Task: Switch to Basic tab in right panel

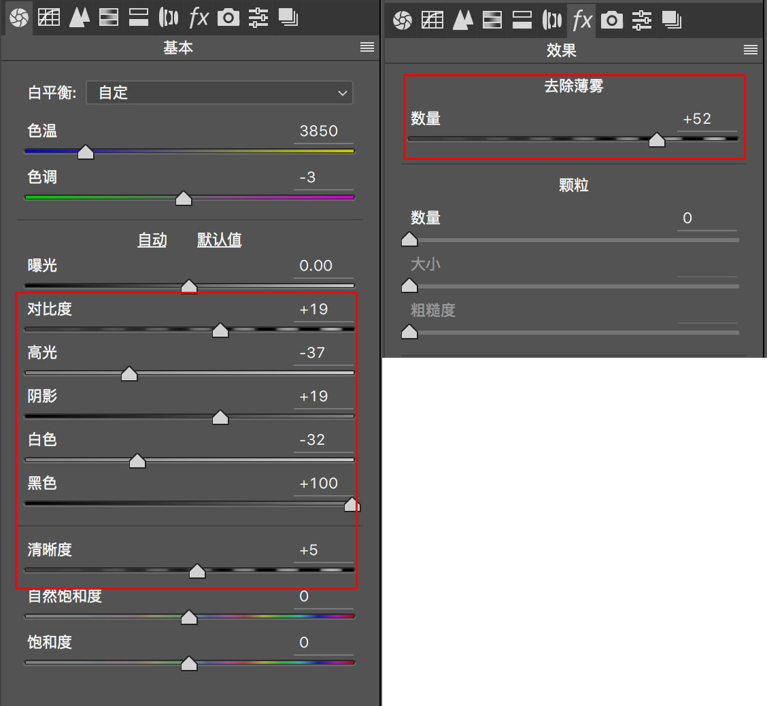Action: [403, 20]
